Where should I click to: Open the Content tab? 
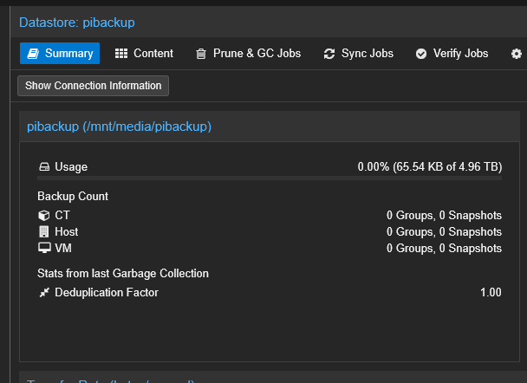tap(144, 54)
